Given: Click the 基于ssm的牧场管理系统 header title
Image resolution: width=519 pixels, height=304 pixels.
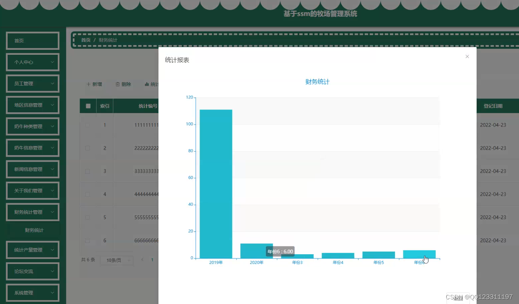Looking at the screenshot, I should (x=321, y=14).
